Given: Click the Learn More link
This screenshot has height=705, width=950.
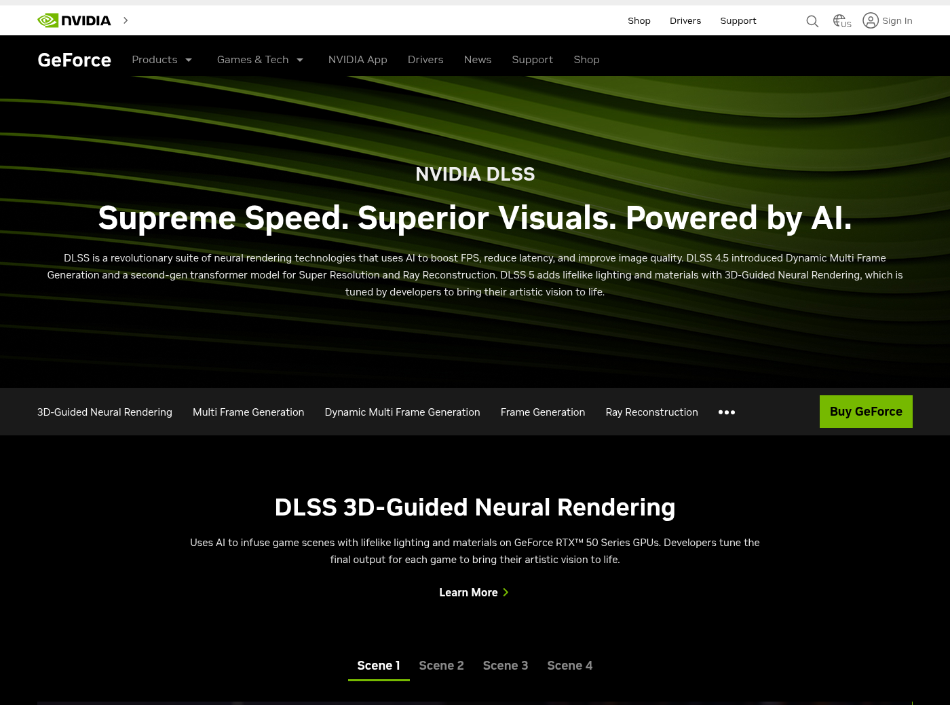Looking at the screenshot, I should pyautogui.click(x=474, y=593).
